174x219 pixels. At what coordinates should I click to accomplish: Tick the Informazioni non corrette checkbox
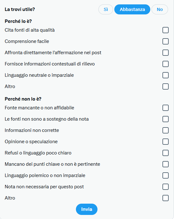pyautogui.click(x=166, y=130)
